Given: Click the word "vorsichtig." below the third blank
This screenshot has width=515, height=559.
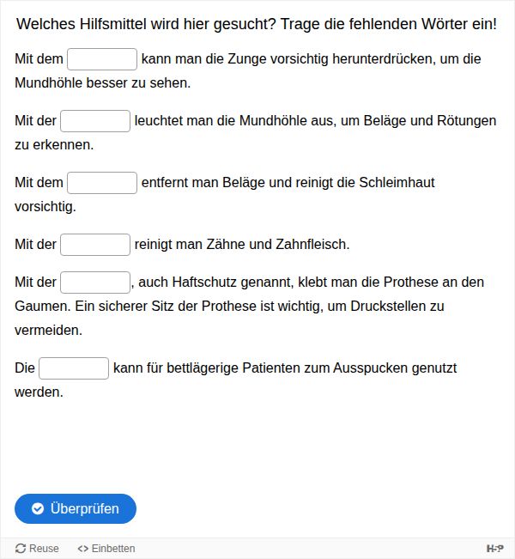Looking at the screenshot, I should point(45,207).
